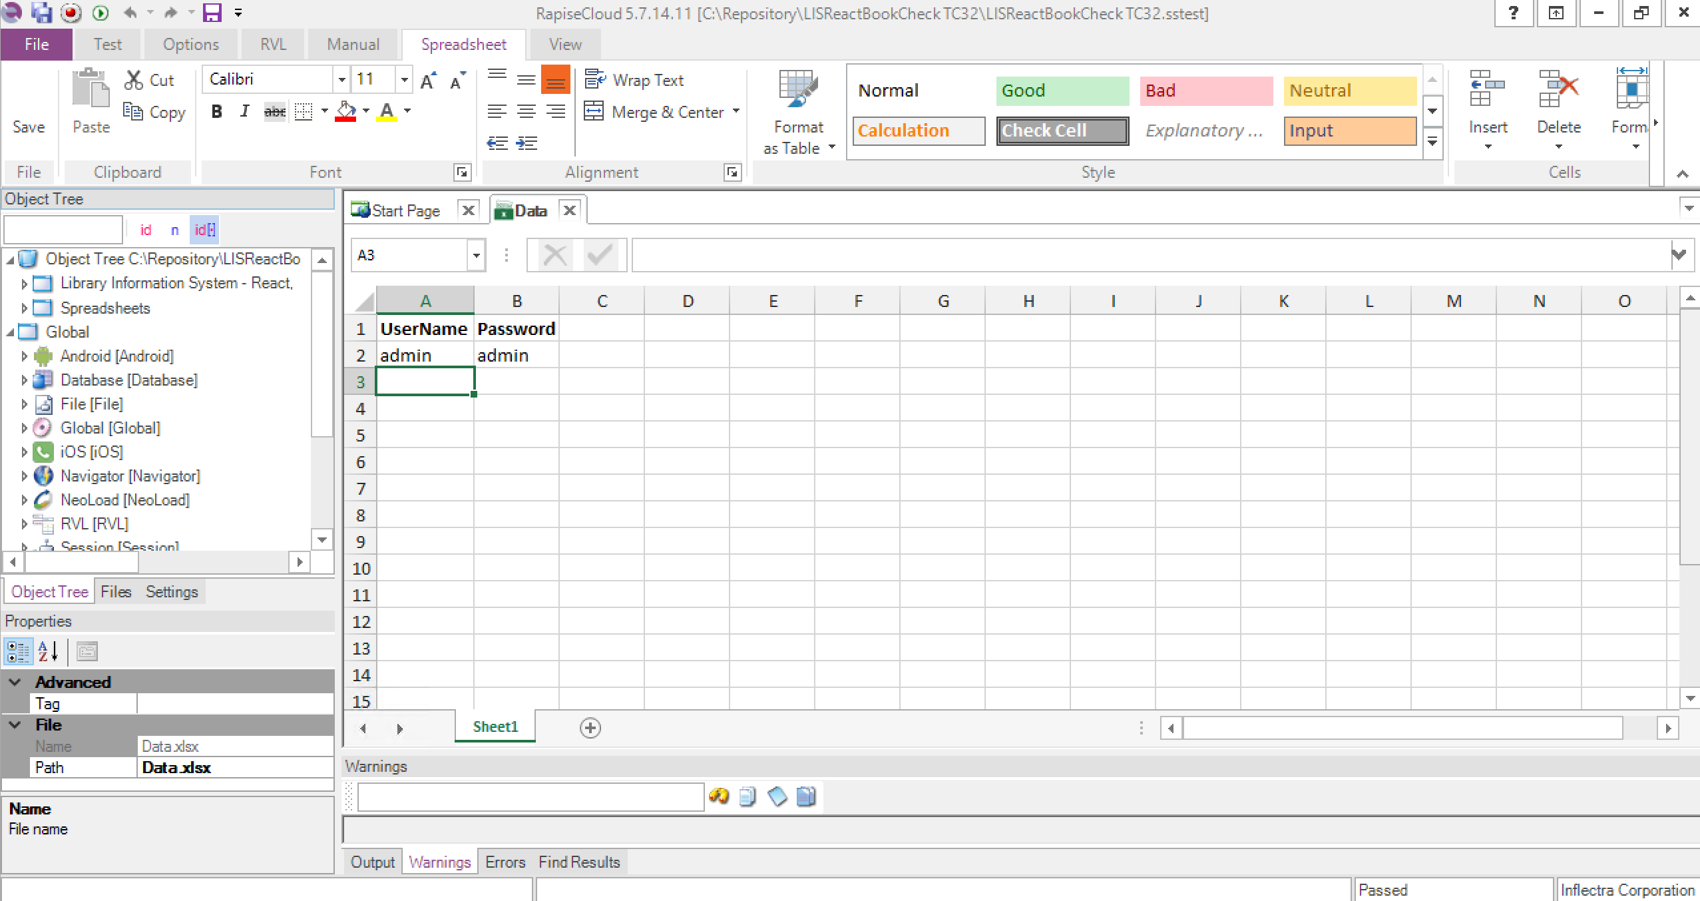Click the Cut scissors icon
Viewport: 1700px width, 901px height.
click(134, 80)
